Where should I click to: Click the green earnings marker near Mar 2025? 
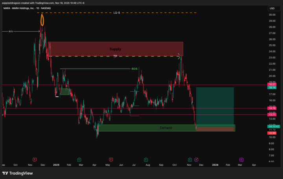coord(79,159)
